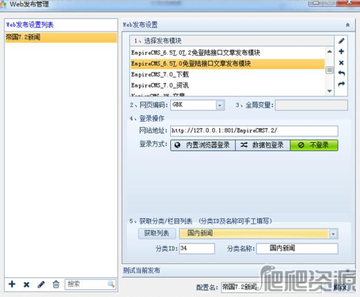The width and height of the screenshot is (360, 297).
Task: Click the 获取列表 button
Action: click(157, 233)
